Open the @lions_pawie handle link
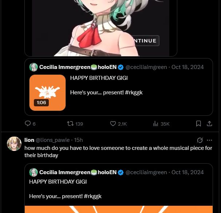 point(52,140)
